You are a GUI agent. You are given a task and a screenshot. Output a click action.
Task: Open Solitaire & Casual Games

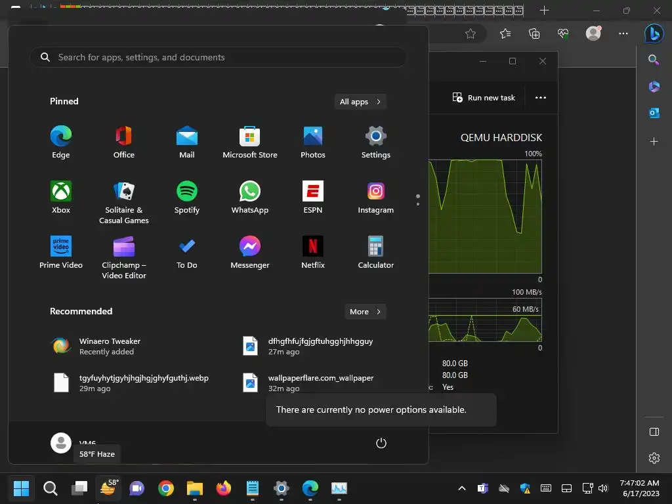[124, 202]
